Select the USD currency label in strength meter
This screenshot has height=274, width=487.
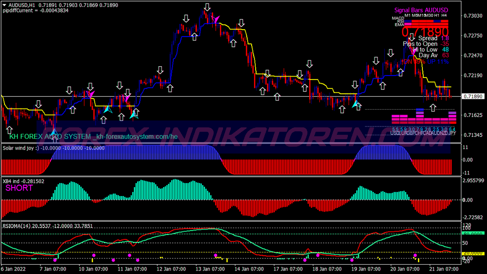point(394,133)
